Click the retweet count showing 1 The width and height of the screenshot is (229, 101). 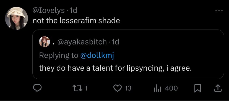86,88
